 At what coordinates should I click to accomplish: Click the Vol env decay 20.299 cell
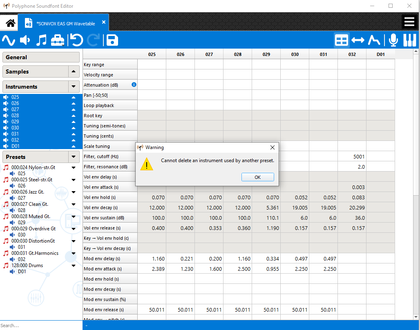pos(352,207)
